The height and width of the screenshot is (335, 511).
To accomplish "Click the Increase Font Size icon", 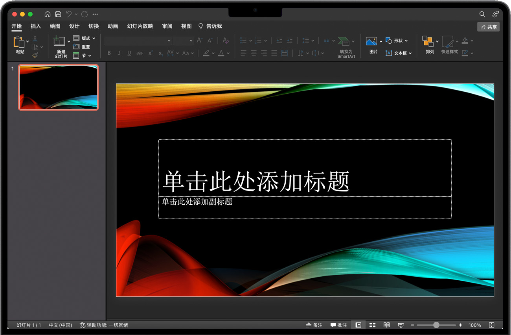I will [200, 40].
